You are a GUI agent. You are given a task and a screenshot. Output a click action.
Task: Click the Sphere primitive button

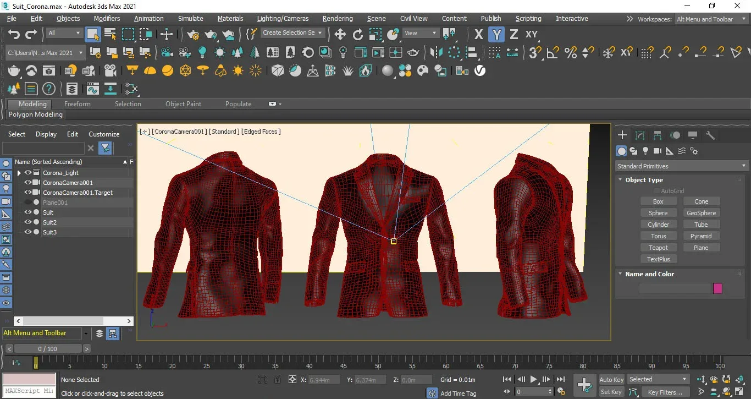658,213
